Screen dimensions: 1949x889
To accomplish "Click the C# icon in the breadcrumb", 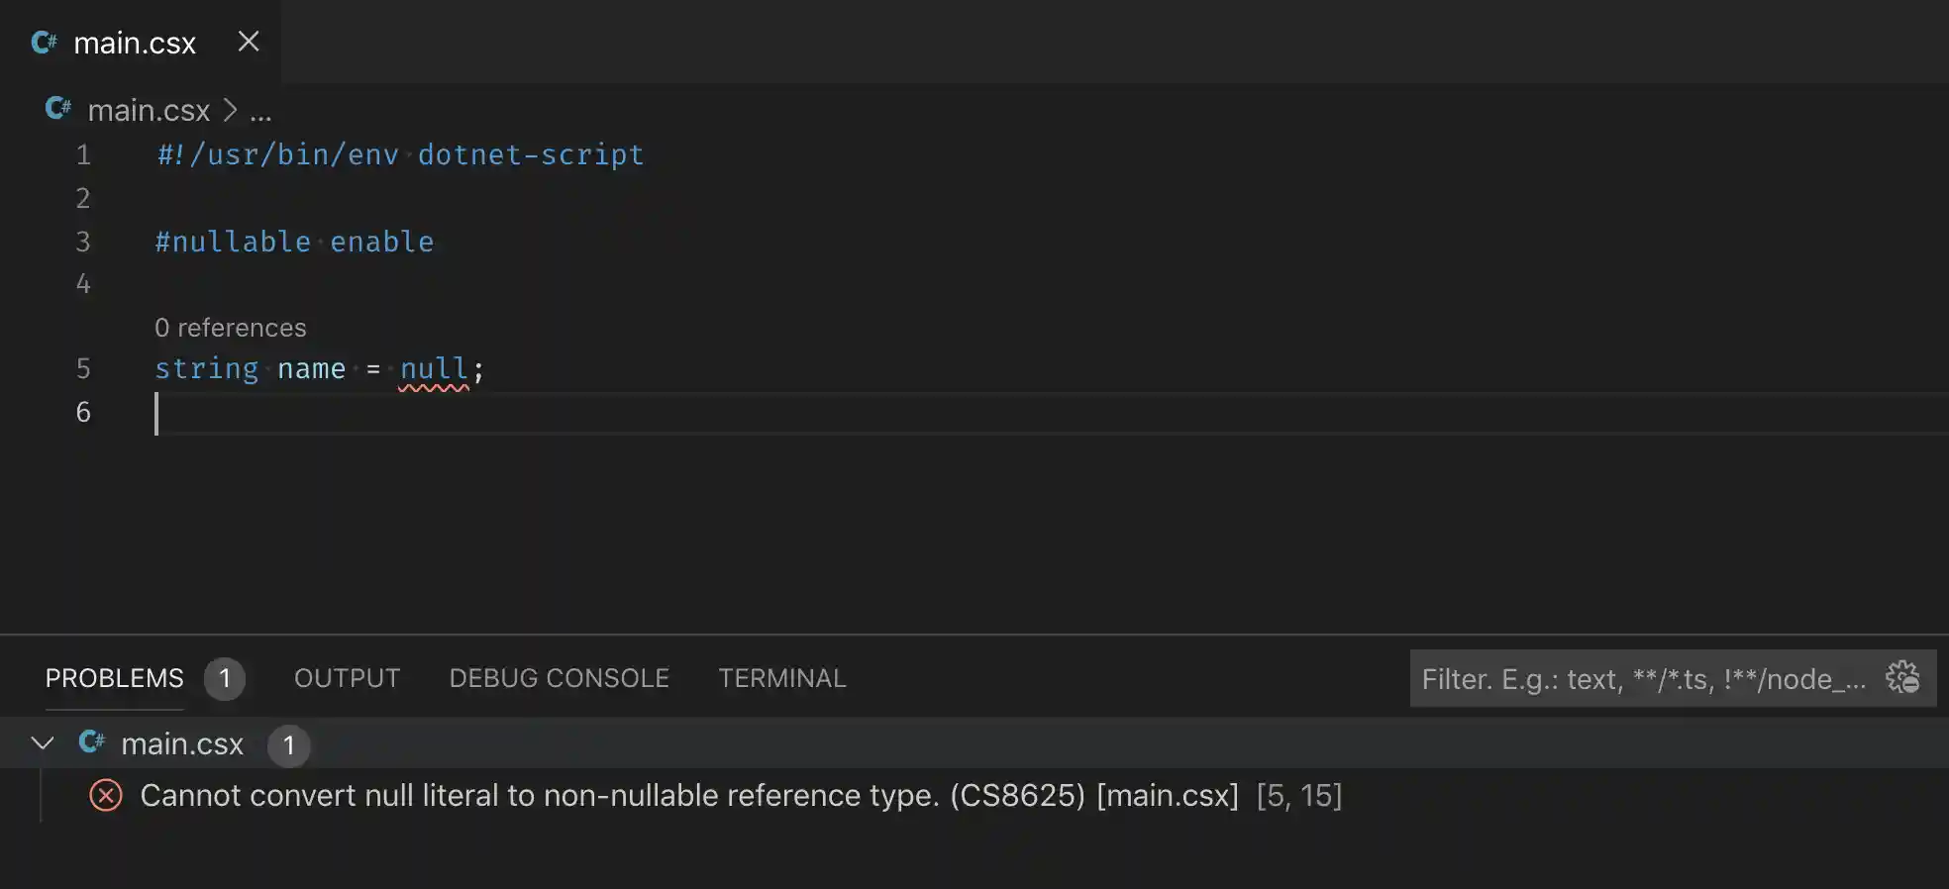I will tap(58, 109).
